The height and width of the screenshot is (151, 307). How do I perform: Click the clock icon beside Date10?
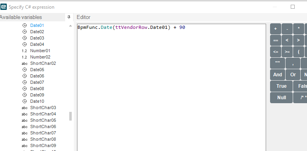point(25,101)
